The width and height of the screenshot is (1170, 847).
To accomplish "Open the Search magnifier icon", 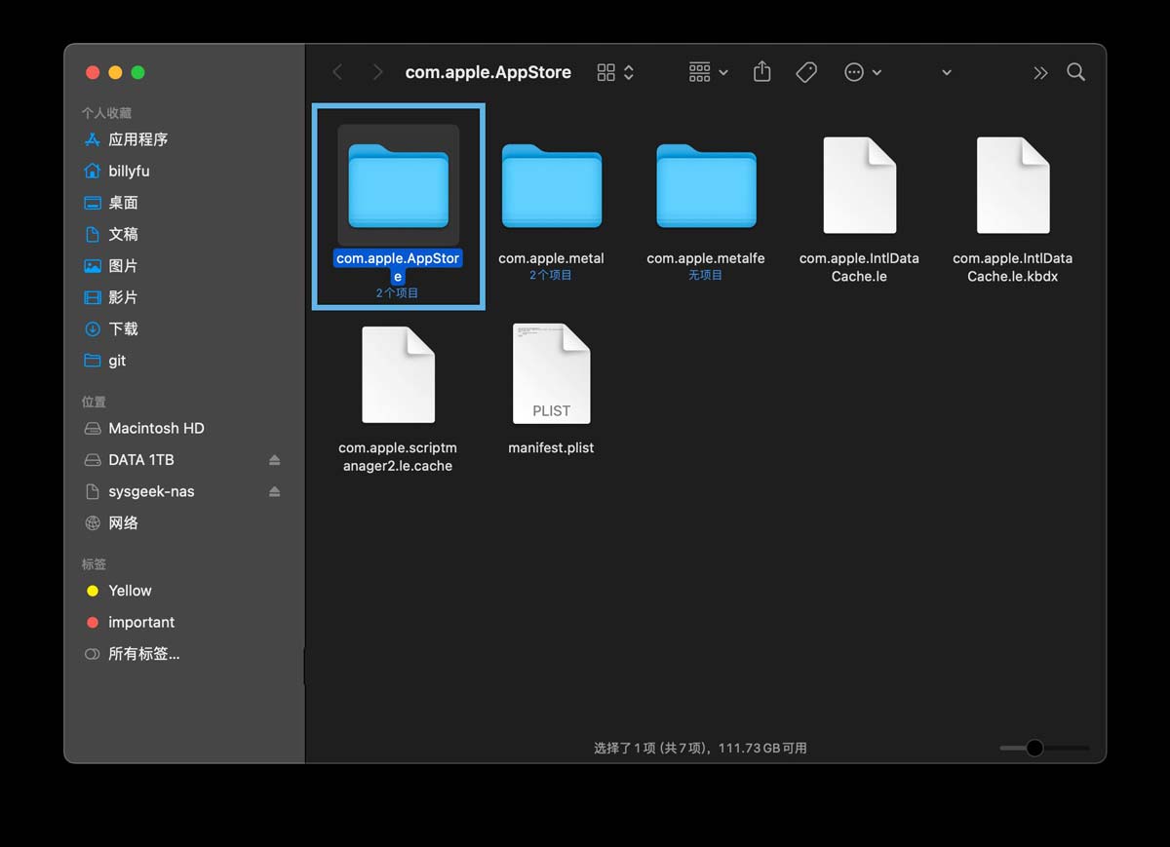I will pos(1075,72).
